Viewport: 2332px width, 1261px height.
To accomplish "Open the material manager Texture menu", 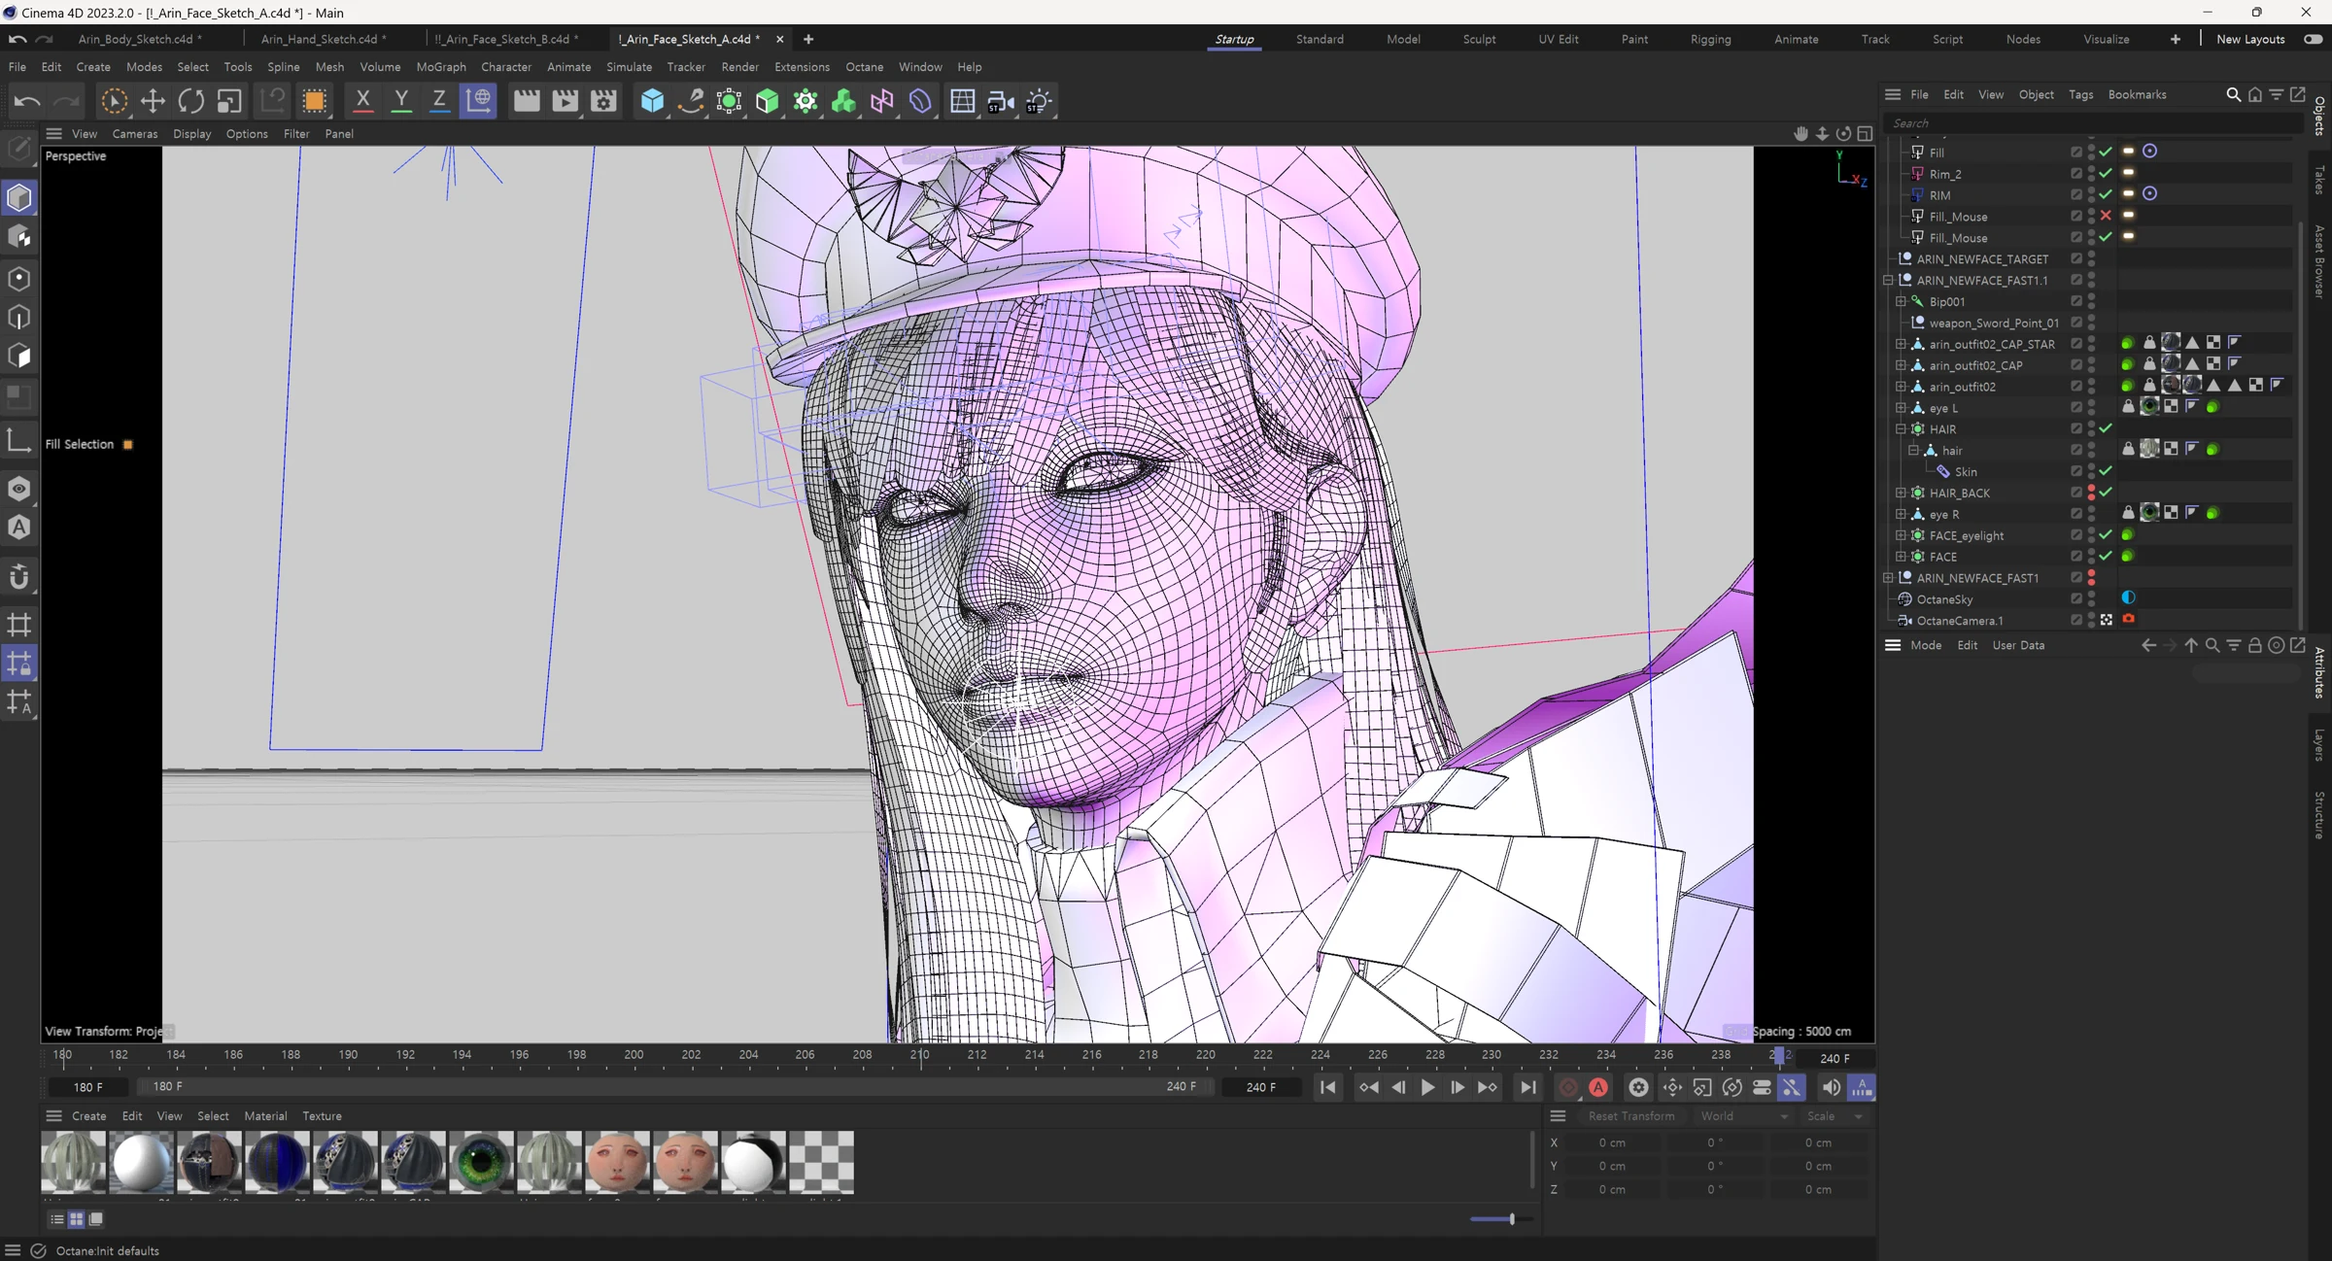I will point(322,1116).
